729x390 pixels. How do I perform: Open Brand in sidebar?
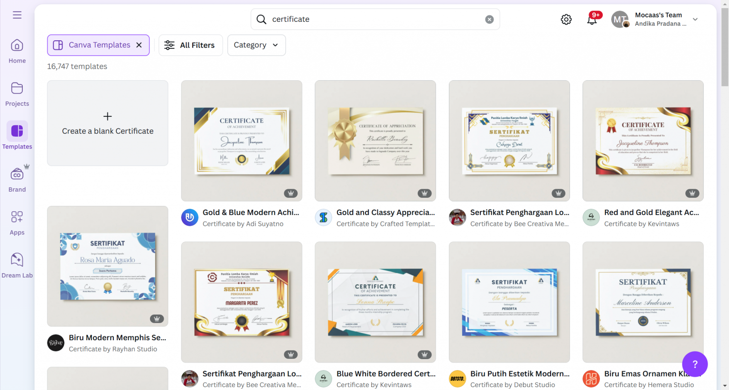pos(17,179)
